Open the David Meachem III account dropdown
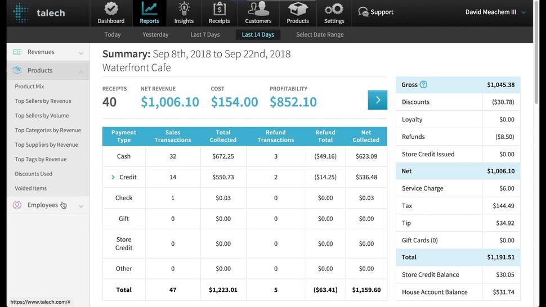The height and width of the screenshot is (307, 546). click(x=495, y=12)
